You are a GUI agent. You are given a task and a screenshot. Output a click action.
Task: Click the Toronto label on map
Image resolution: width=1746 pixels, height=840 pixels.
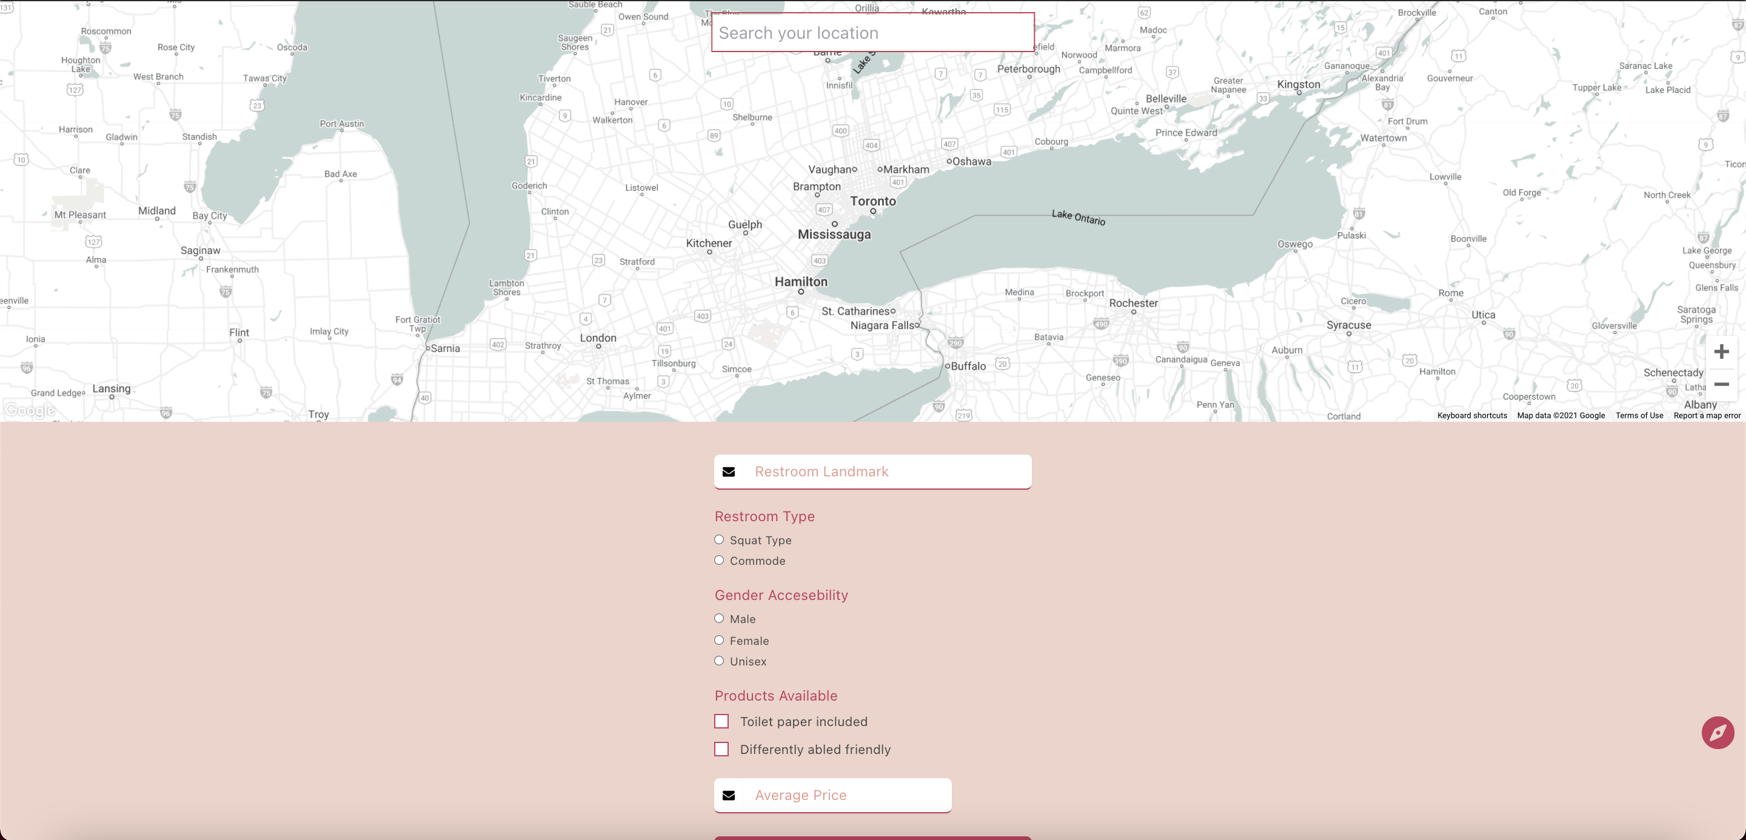pos(873,201)
